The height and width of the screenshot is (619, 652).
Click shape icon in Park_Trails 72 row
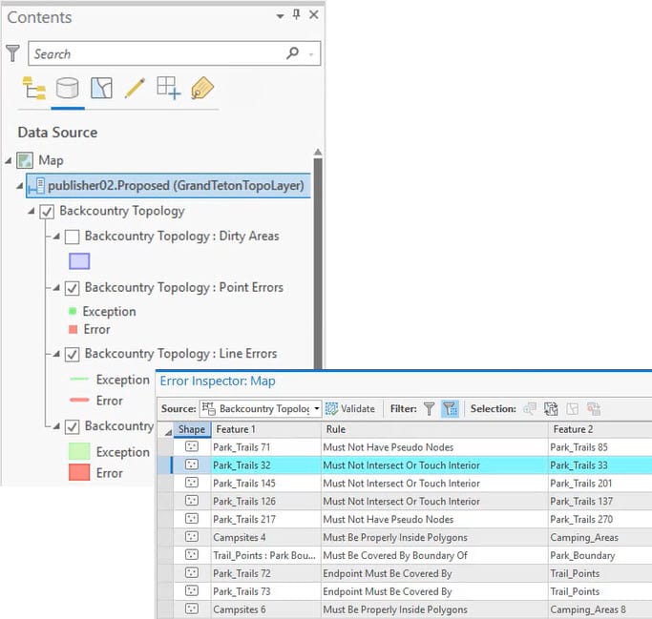coord(192,573)
